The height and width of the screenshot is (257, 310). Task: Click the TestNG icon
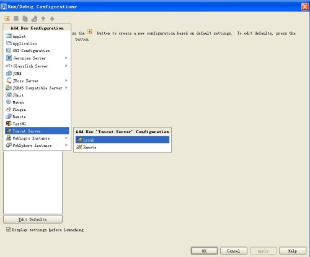coord(9,124)
